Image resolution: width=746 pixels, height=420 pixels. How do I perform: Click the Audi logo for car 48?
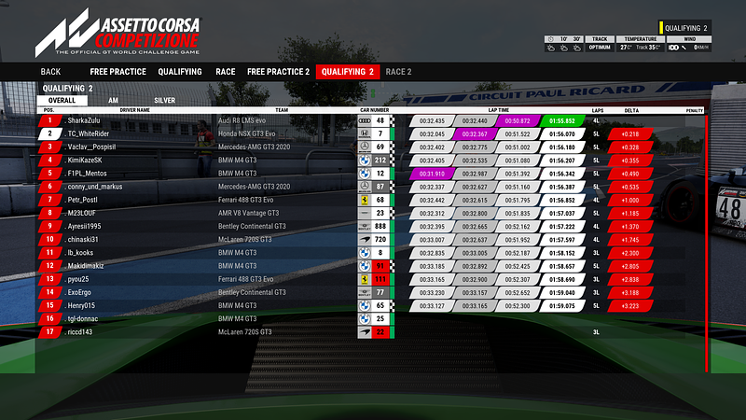tap(365, 121)
